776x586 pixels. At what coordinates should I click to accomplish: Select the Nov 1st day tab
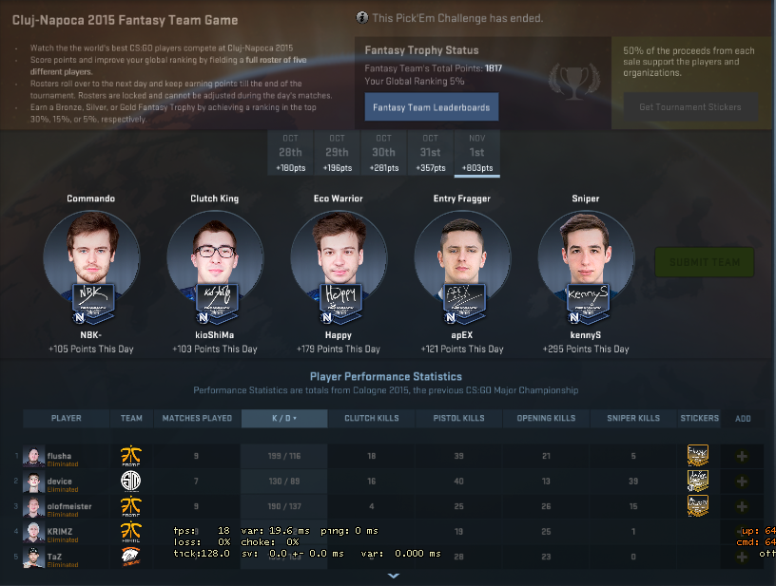(477, 153)
